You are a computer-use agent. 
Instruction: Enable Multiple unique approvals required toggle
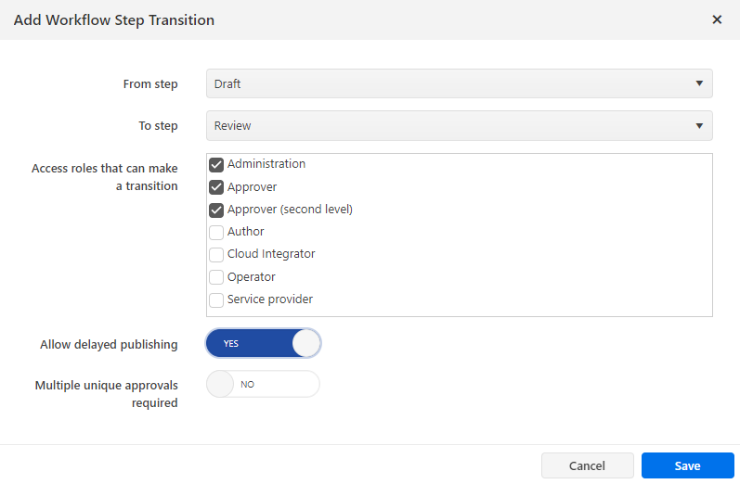click(x=264, y=384)
